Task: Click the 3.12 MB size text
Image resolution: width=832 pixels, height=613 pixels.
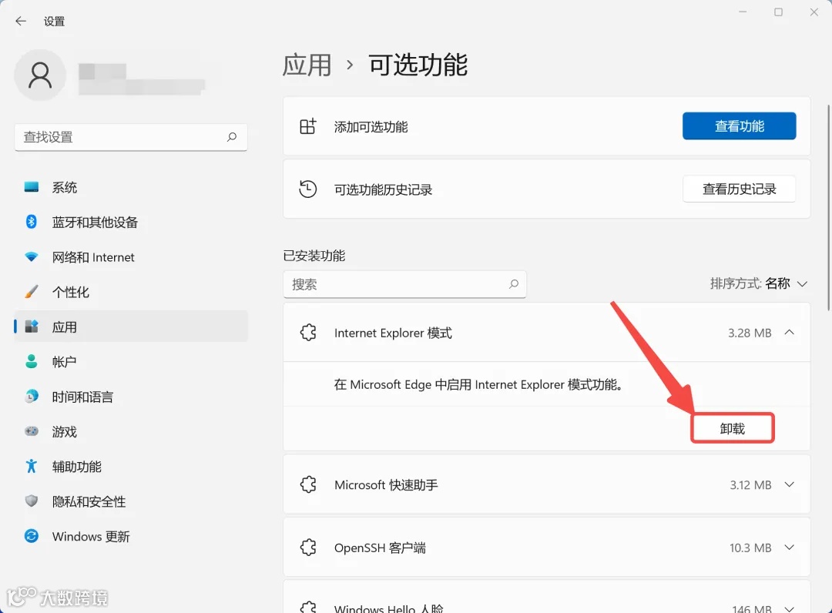Action: (750, 484)
